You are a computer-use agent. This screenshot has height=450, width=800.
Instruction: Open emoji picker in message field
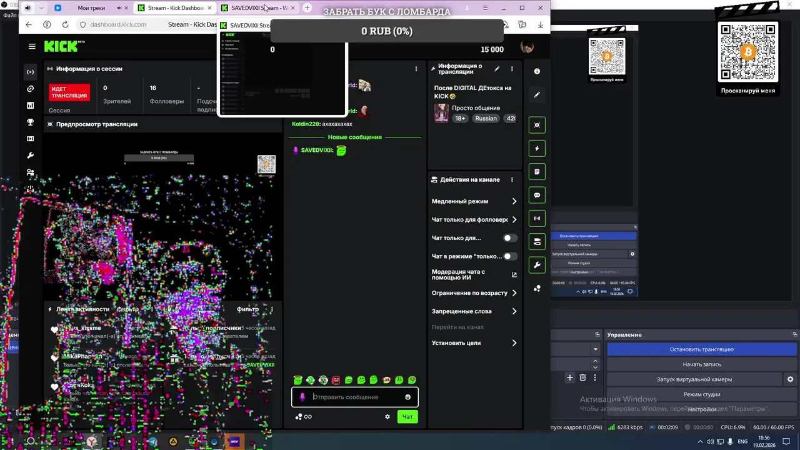tap(408, 397)
